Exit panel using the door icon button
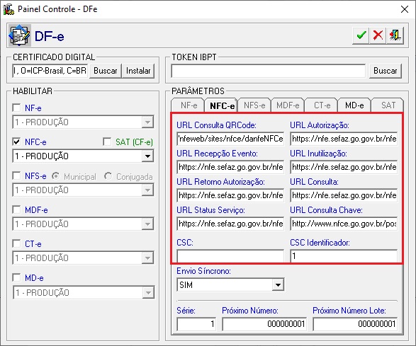Viewport: 416px width, 346px height. point(395,35)
